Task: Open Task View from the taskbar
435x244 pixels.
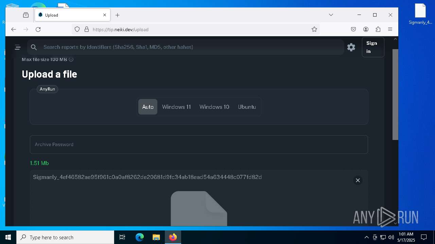Action: [122, 237]
